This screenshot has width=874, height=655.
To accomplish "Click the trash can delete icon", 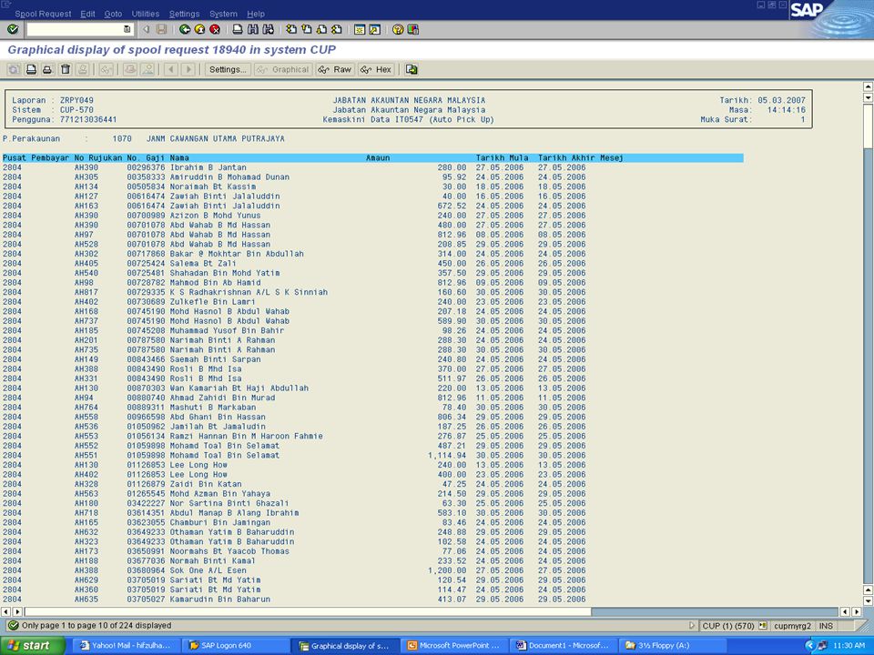I will click(66, 70).
